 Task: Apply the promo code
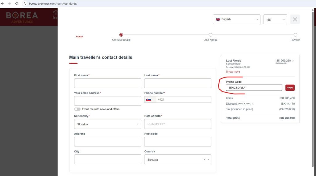[x=290, y=88]
